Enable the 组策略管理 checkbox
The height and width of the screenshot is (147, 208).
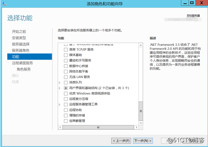(66, 121)
